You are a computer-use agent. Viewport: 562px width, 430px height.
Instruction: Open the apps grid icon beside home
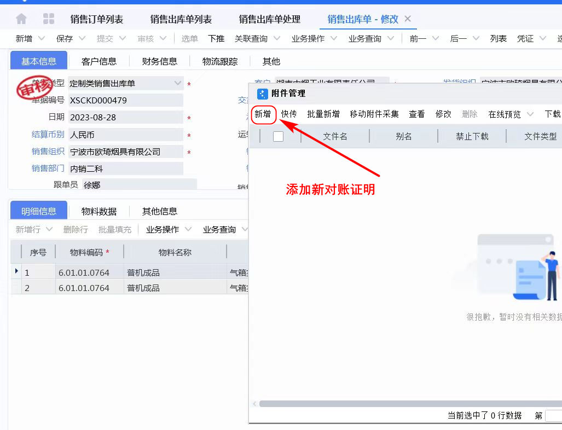(x=48, y=18)
